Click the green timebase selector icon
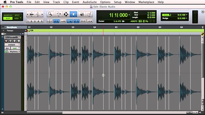The image size is (205, 115). [6, 52]
